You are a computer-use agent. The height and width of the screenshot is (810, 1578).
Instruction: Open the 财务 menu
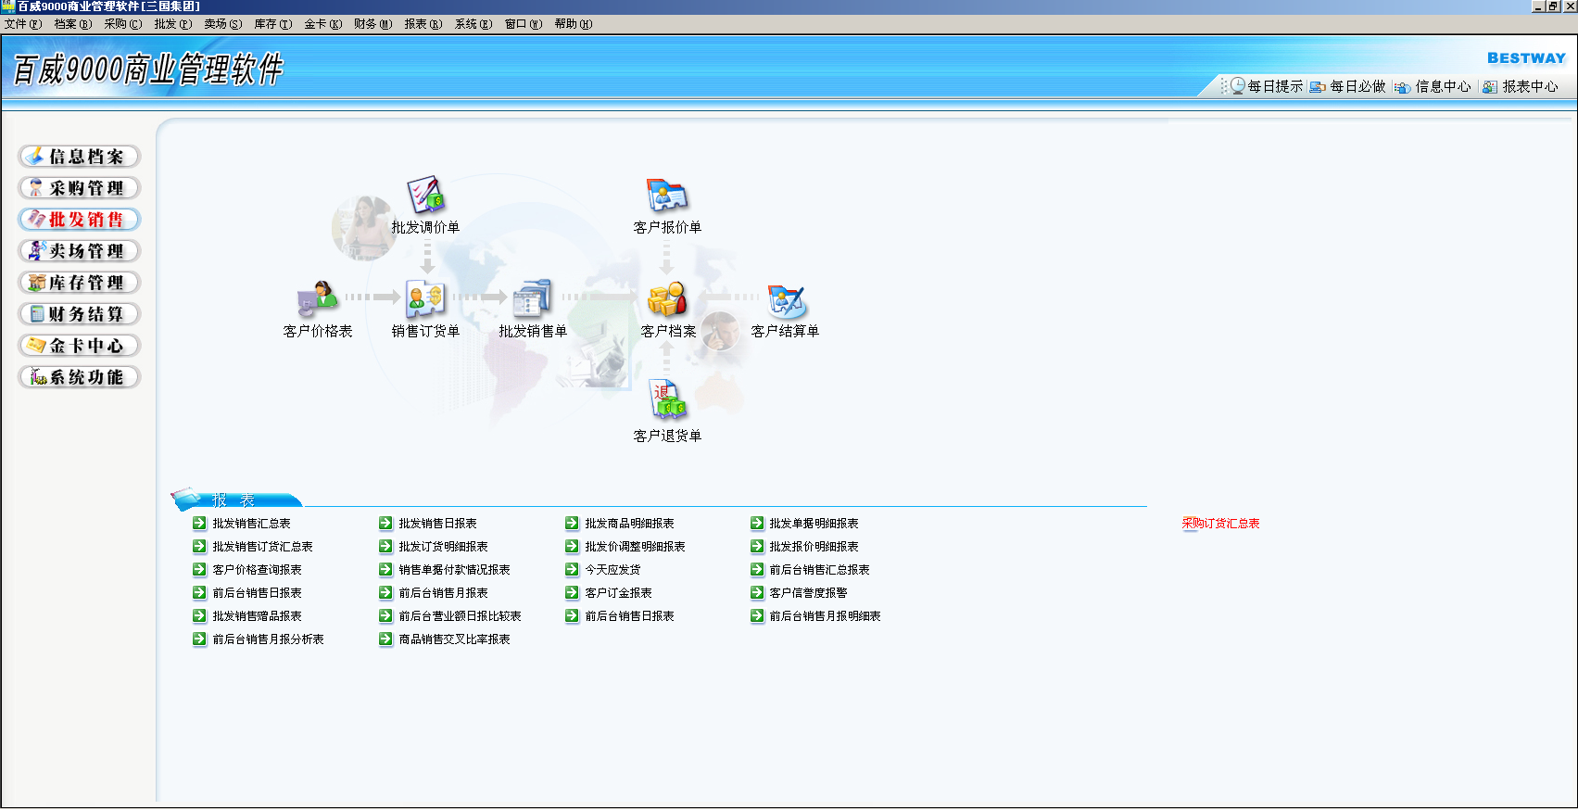373,24
